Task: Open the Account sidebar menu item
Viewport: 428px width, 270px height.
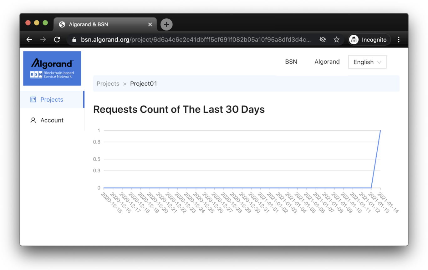Action: (x=52, y=120)
